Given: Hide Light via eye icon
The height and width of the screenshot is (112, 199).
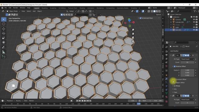Looking at the screenshot, I should tap(194, 27).
